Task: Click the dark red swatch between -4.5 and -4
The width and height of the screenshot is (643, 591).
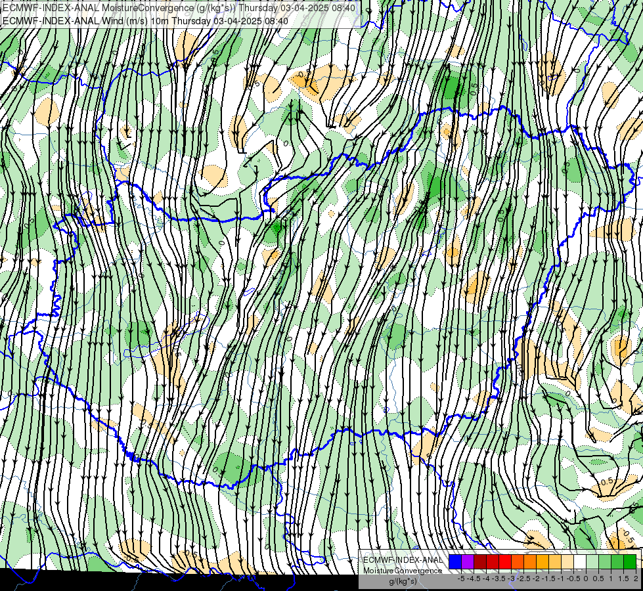Action: 480,562
